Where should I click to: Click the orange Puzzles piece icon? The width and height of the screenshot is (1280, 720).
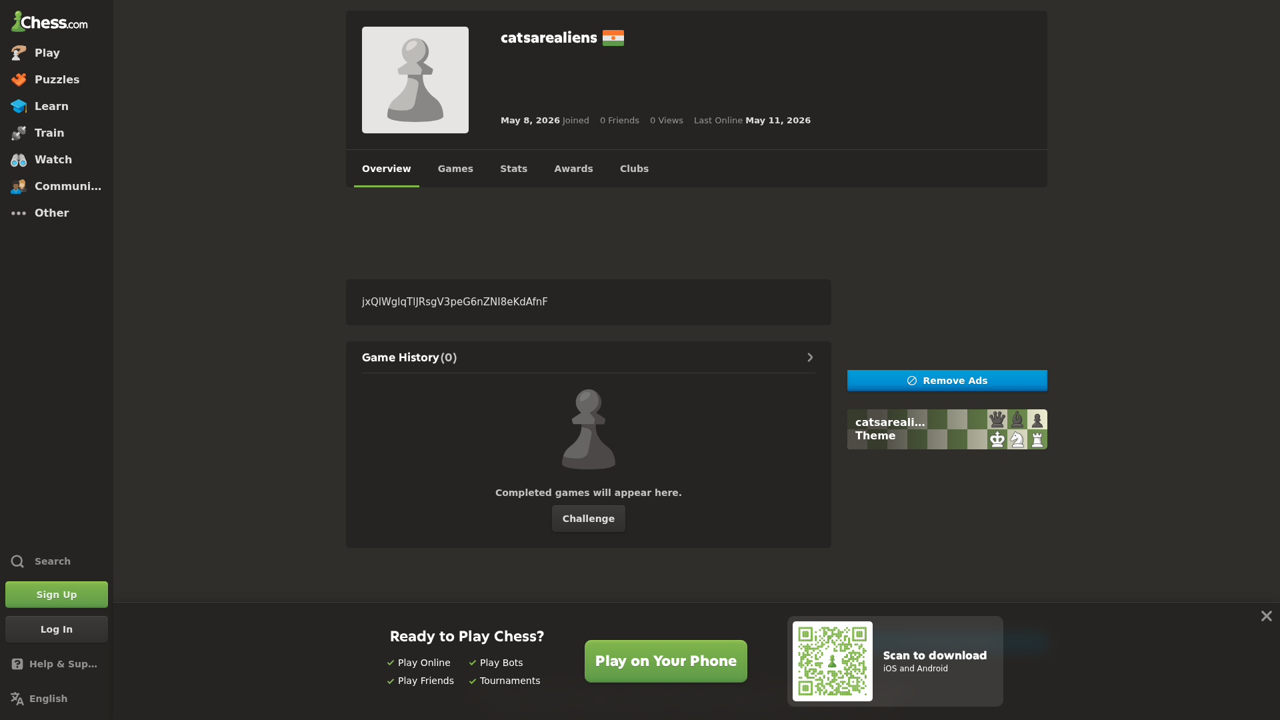click(x=19, y=79)
